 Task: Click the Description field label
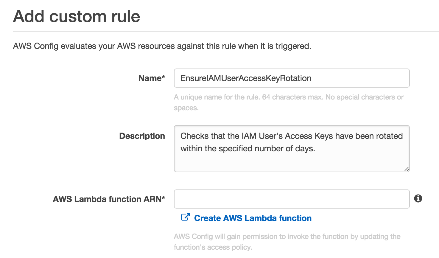(142, 136)
